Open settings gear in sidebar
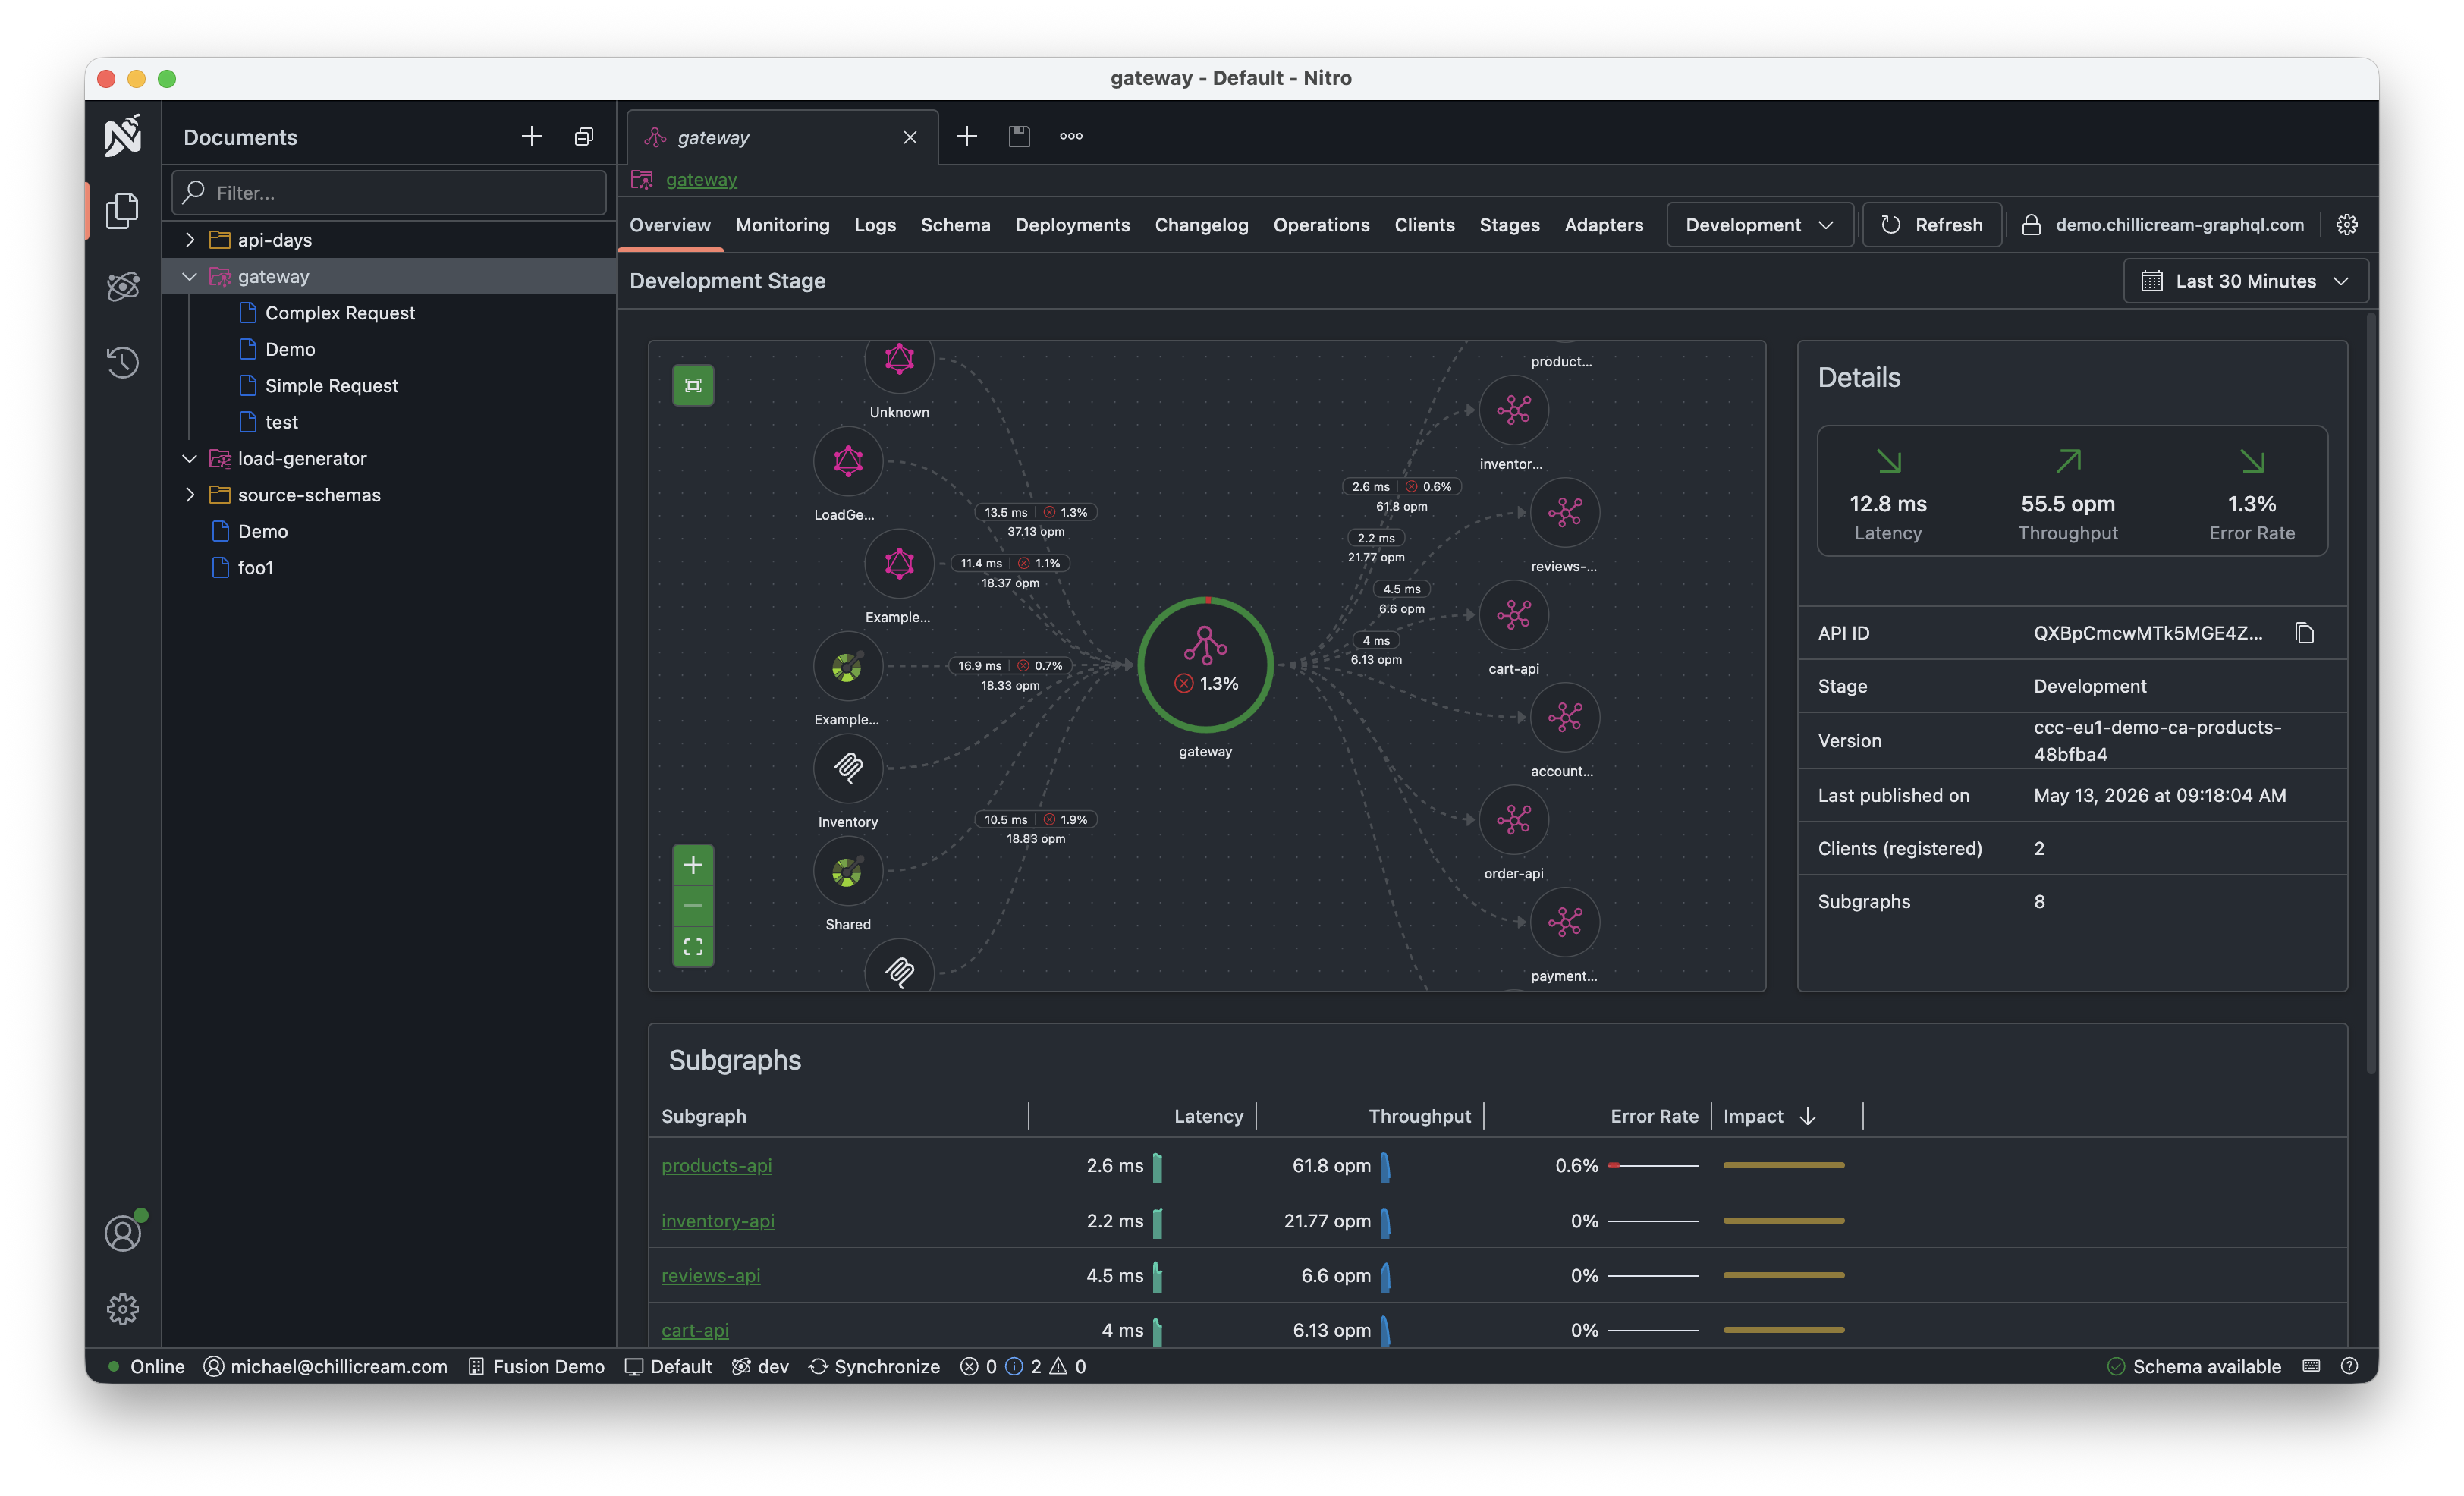Screen dimensions: 2464x1496 (122, 1309)
